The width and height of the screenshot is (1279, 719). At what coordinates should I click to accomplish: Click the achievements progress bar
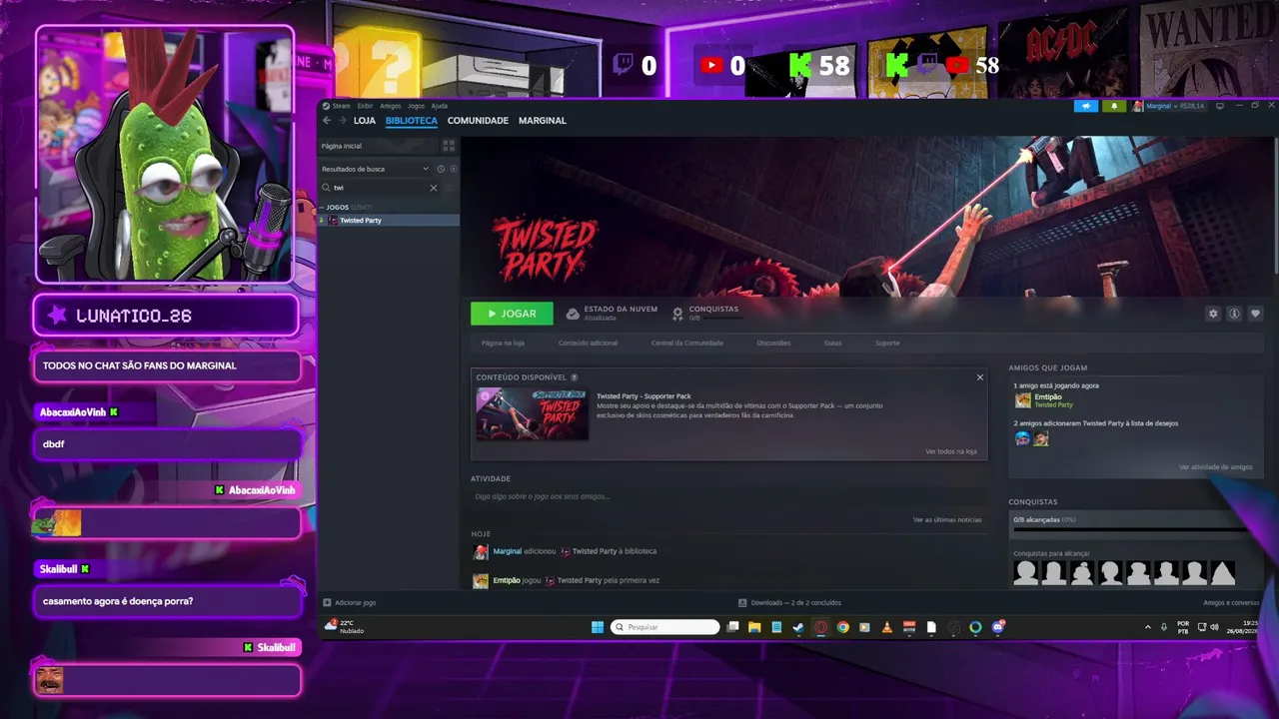pos(1130,529)
